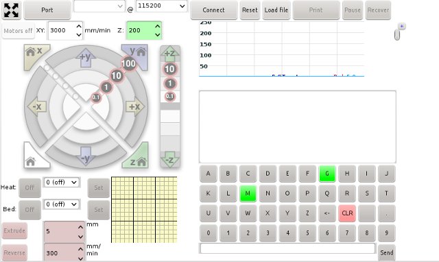The image size is (439, 262).
Task: Home the Y axis
Action: coord(137,53)
